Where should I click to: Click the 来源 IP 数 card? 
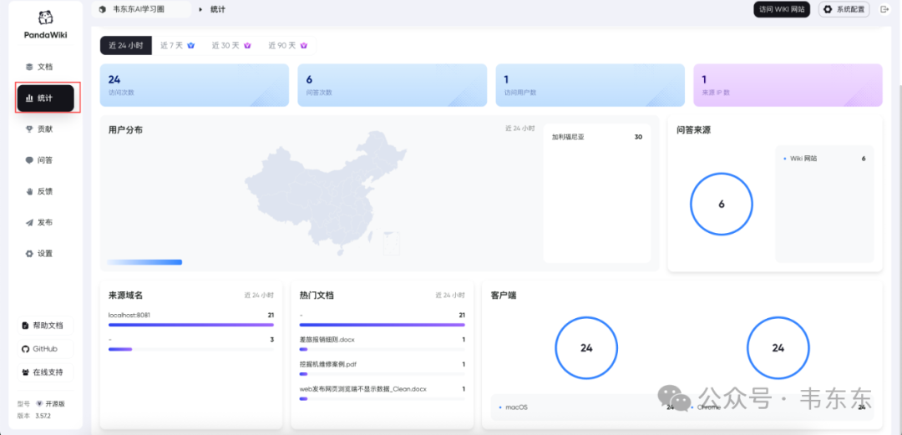(x=788, y=85)
